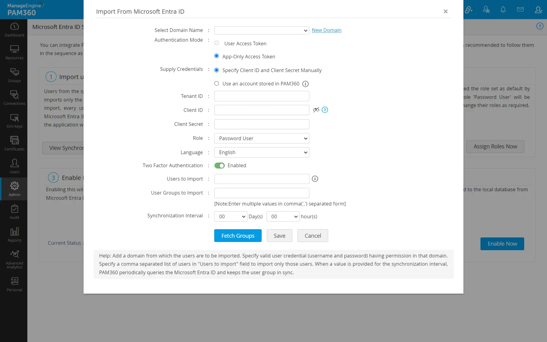Click the help icon beside Client ID
Viewport: 547px width, 342px height.
[x=325, y=110]
